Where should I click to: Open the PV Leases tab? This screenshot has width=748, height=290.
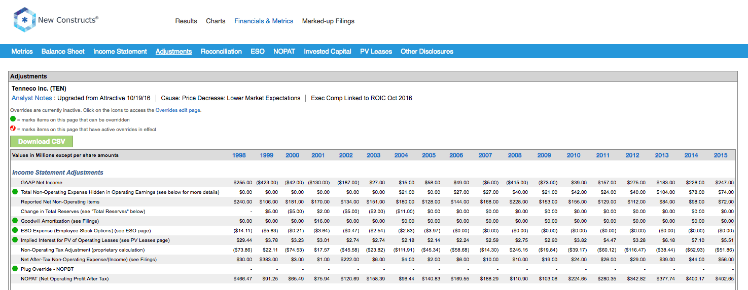376,51
